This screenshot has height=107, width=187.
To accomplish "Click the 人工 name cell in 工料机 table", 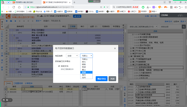I will 32,89.
